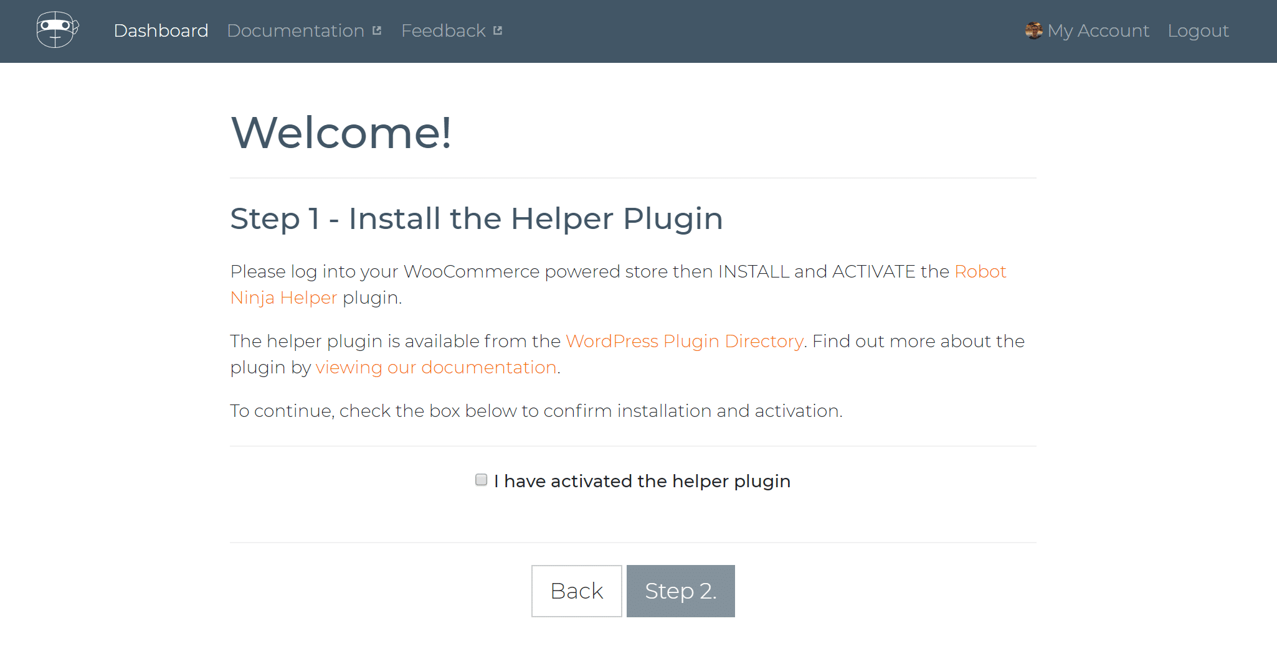The height and width of the screenshot is (649, 1277).
Task: Proceed with the Step 2. button
Action: [x=681, y=591]
